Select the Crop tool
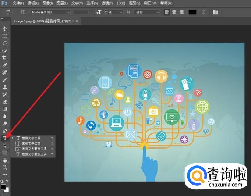This screenshot has height=196, width=251. (5, 58)
